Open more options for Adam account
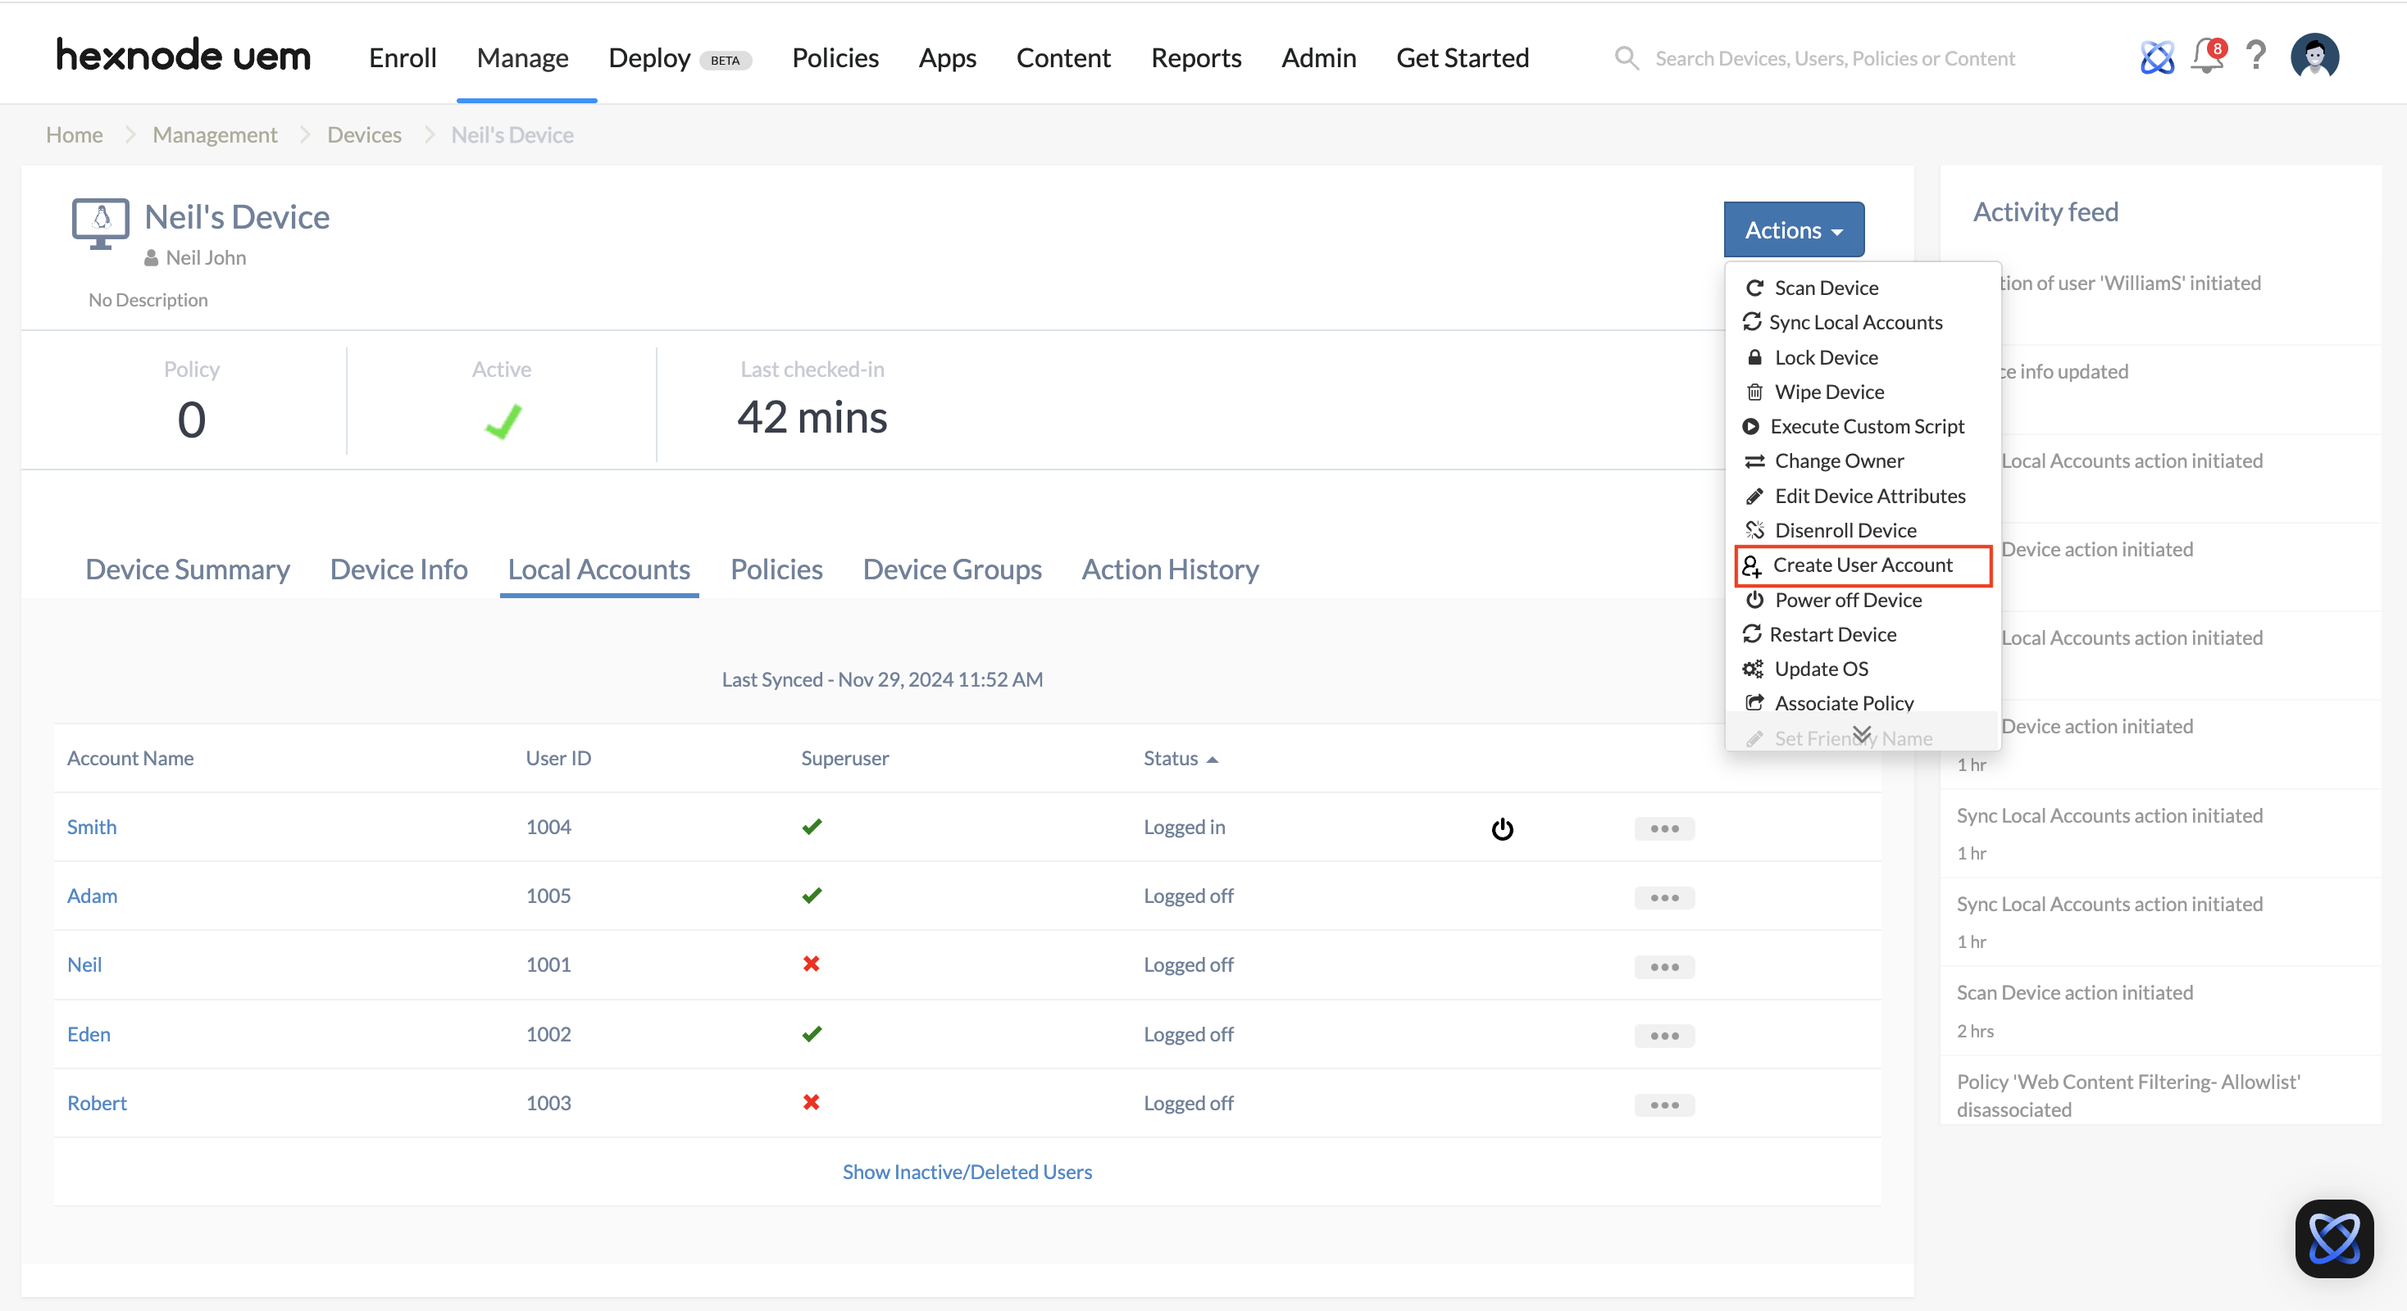This screenshot has height=1311, width=2407. tap(1664, 897)
